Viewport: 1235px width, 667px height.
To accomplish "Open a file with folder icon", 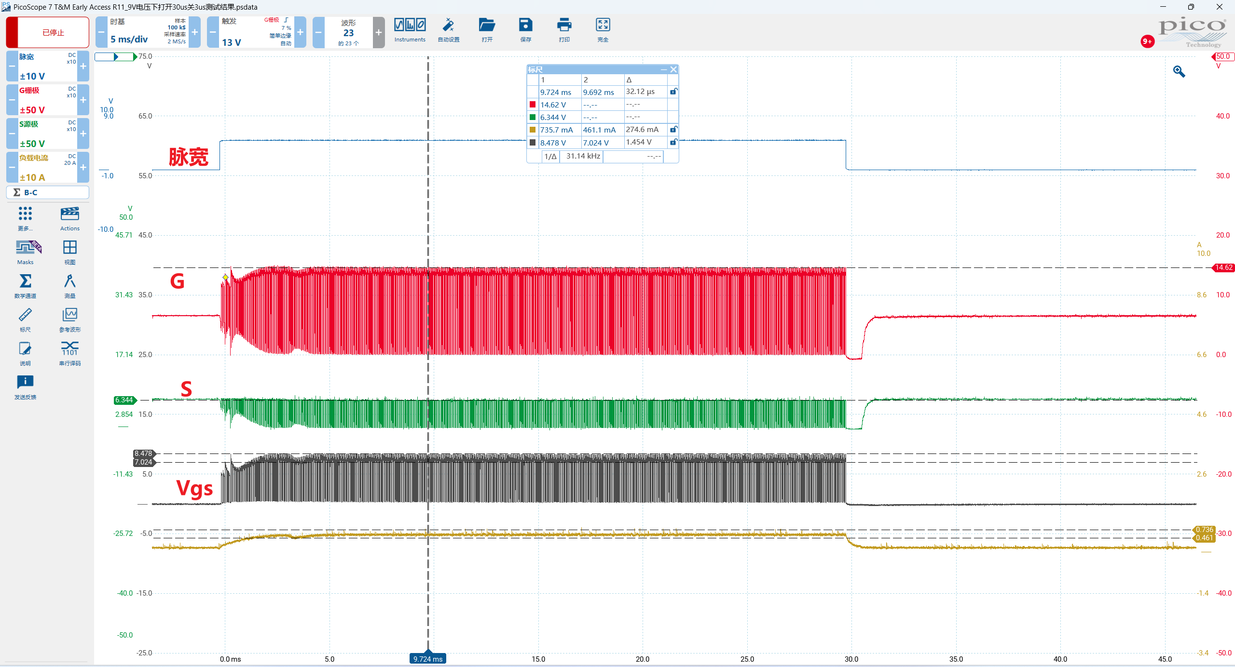I will tap(487, 25).
